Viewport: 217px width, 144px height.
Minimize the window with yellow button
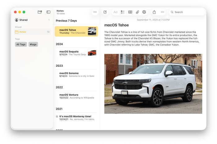(20, 12)
